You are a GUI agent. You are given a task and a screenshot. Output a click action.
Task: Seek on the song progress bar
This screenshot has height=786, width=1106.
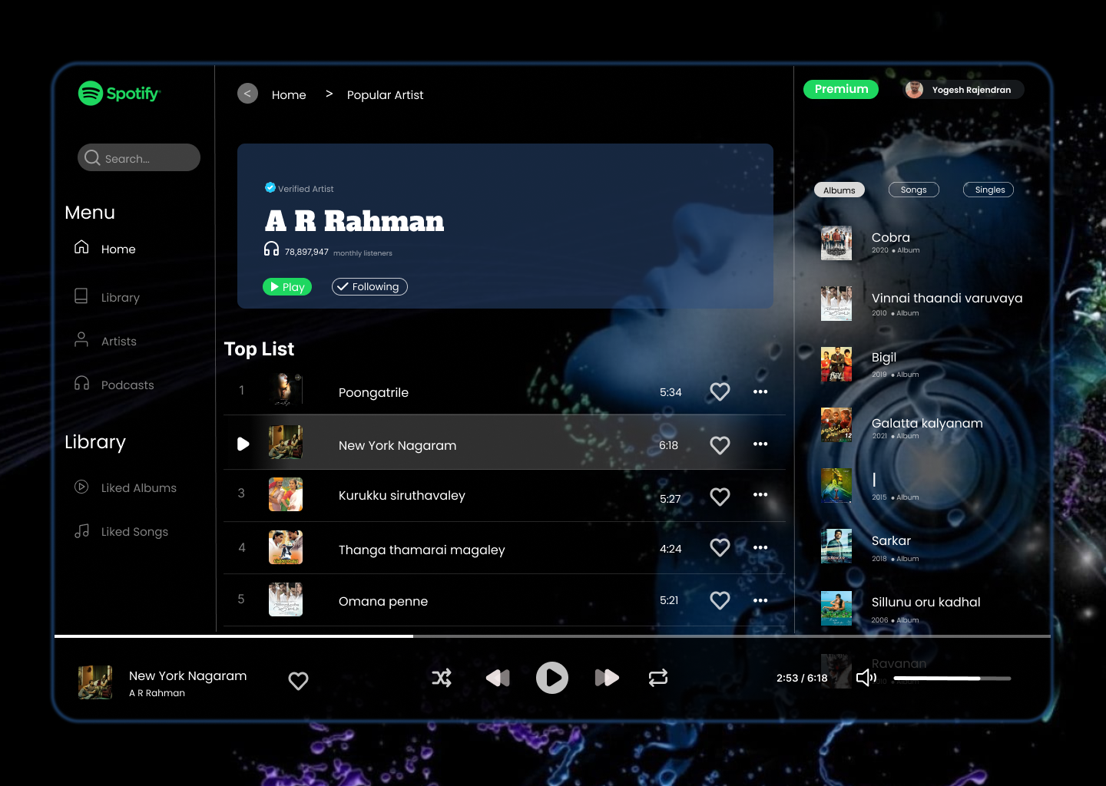point(552,636)
